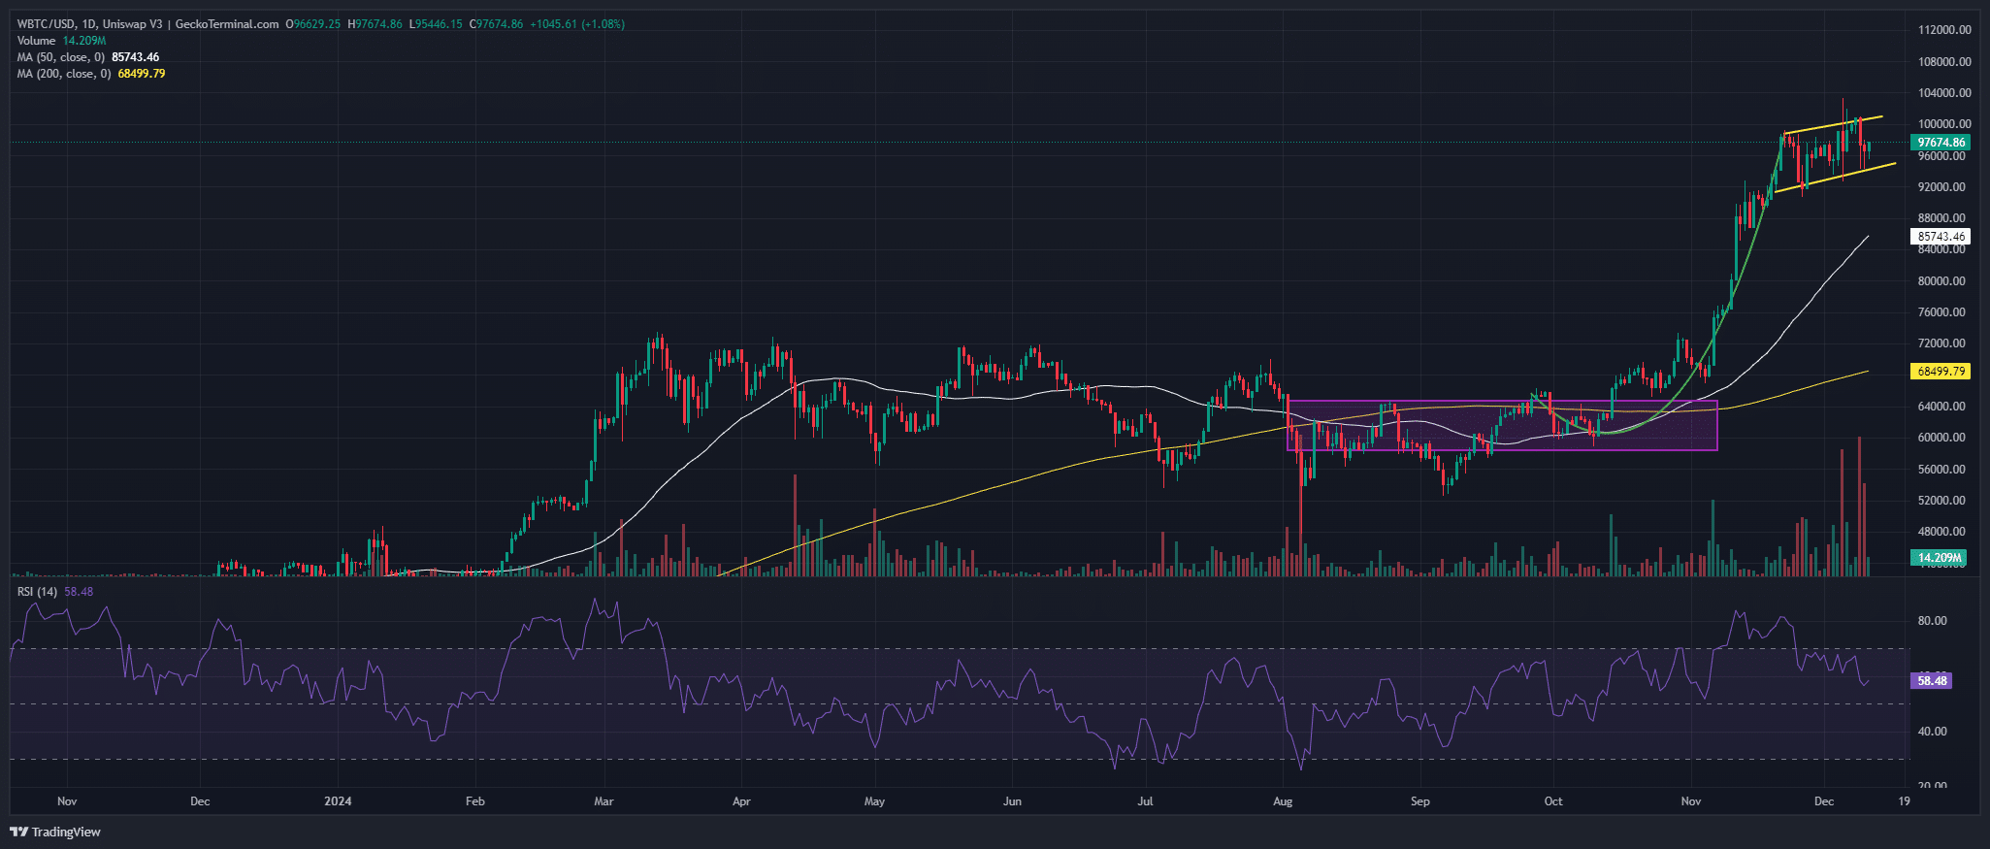Click the 100000.00 price axis label

tap(1944, 124)
